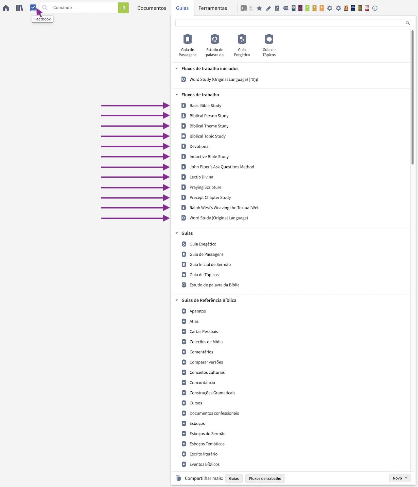418x487 pixels.
Task: Open the Guia Exegético large icon
Action: tap(242, 45)
